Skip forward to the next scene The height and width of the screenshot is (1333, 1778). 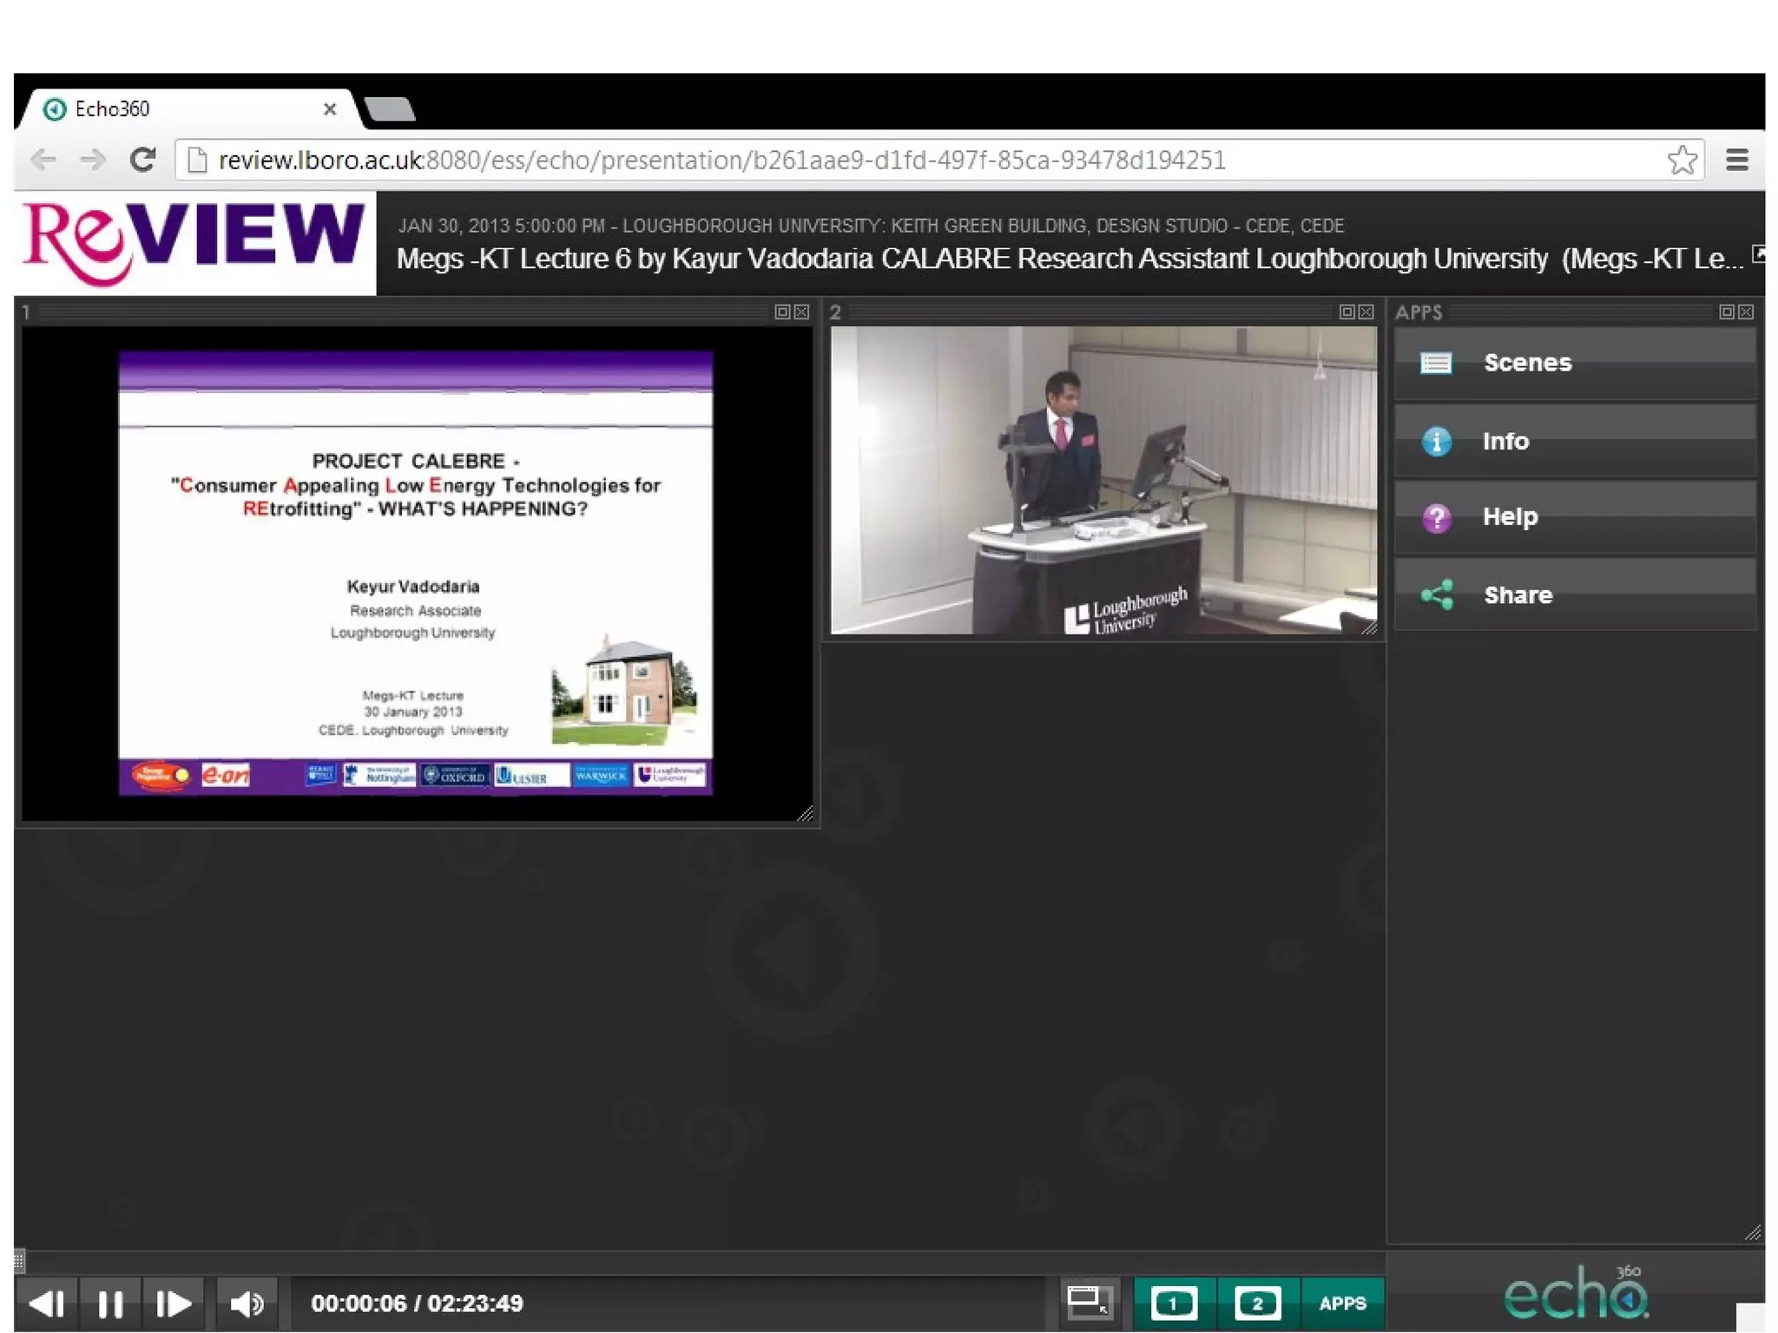(173, 1303)
